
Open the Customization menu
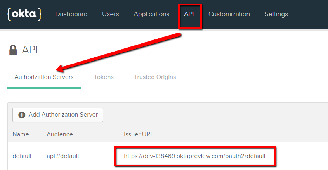click(229, 14)
